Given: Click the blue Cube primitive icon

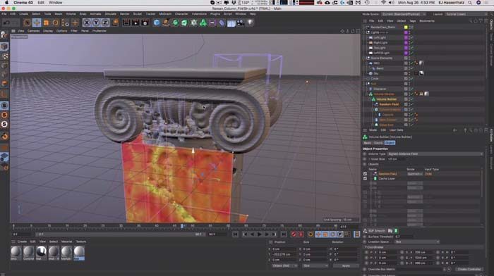Looking at the screenshot, I should point(157,23).
